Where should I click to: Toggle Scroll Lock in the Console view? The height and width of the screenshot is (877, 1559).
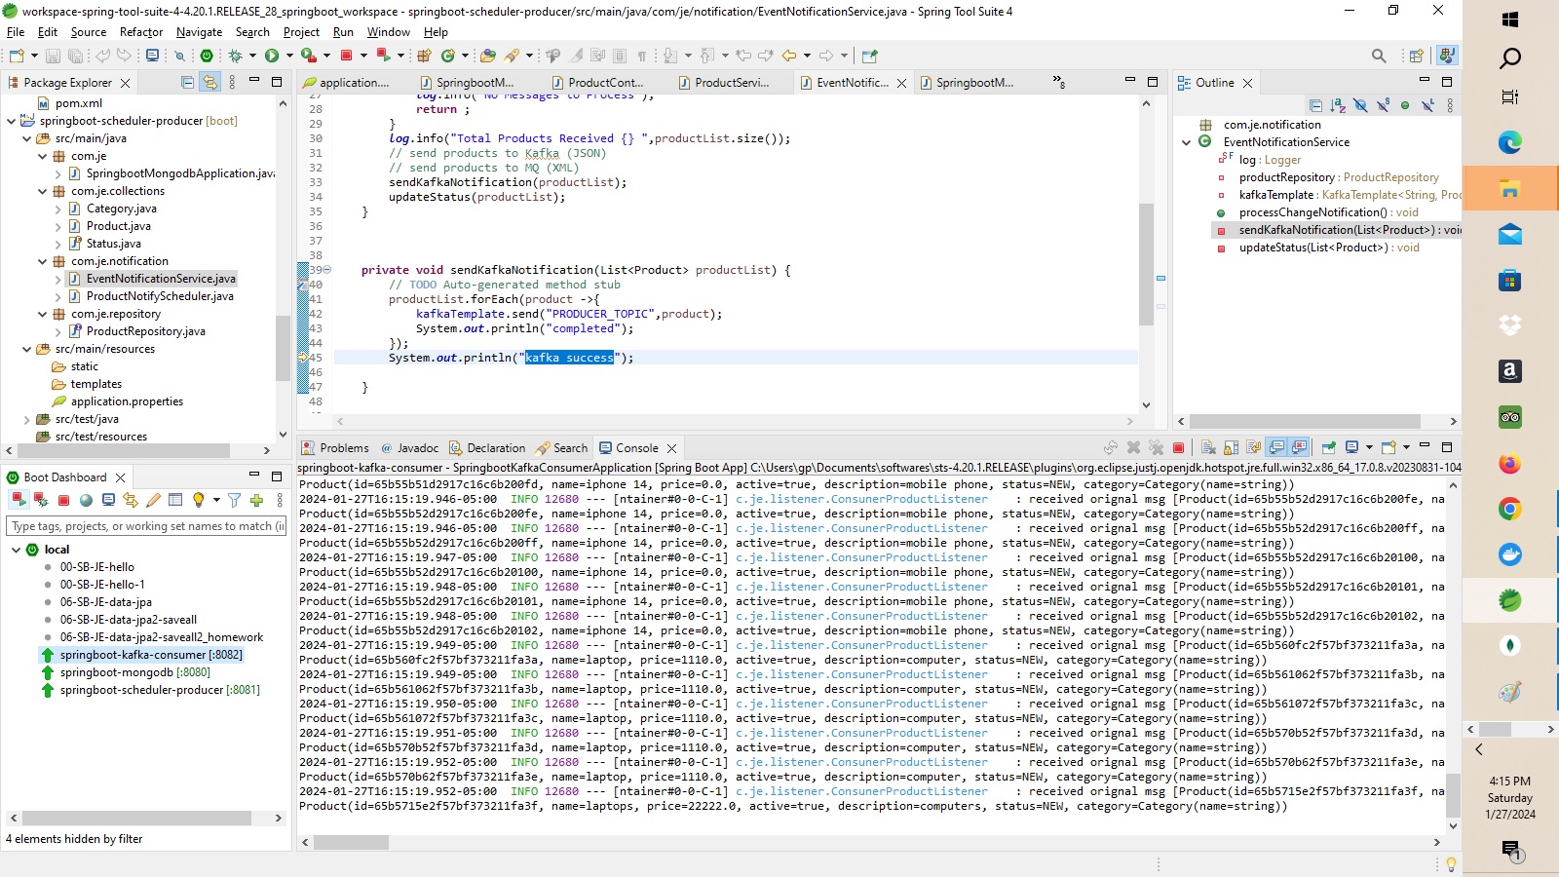pos(1231,447)
